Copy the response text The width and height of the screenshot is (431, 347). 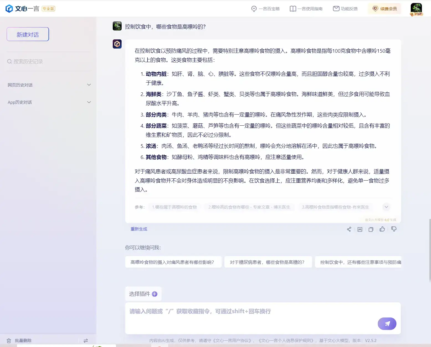click(x=371, y=229)
